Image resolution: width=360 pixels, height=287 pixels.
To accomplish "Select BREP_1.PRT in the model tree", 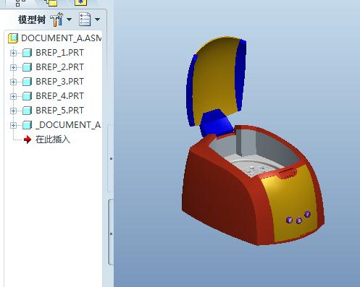I will [59, 53].
